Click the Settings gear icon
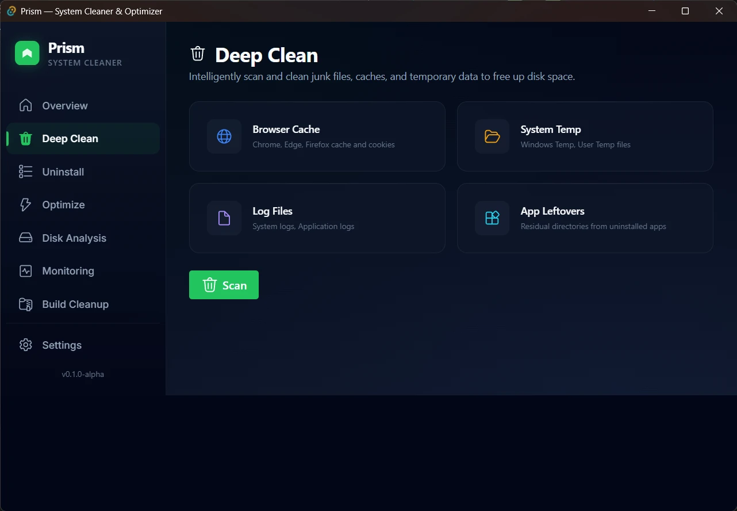The height and width of the screenshot is (511, 737). click(25, 345)
